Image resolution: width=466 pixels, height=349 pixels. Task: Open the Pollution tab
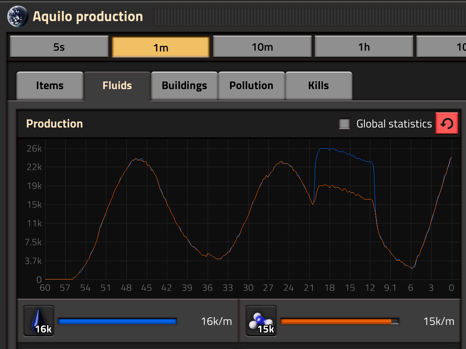coord(252,86)
